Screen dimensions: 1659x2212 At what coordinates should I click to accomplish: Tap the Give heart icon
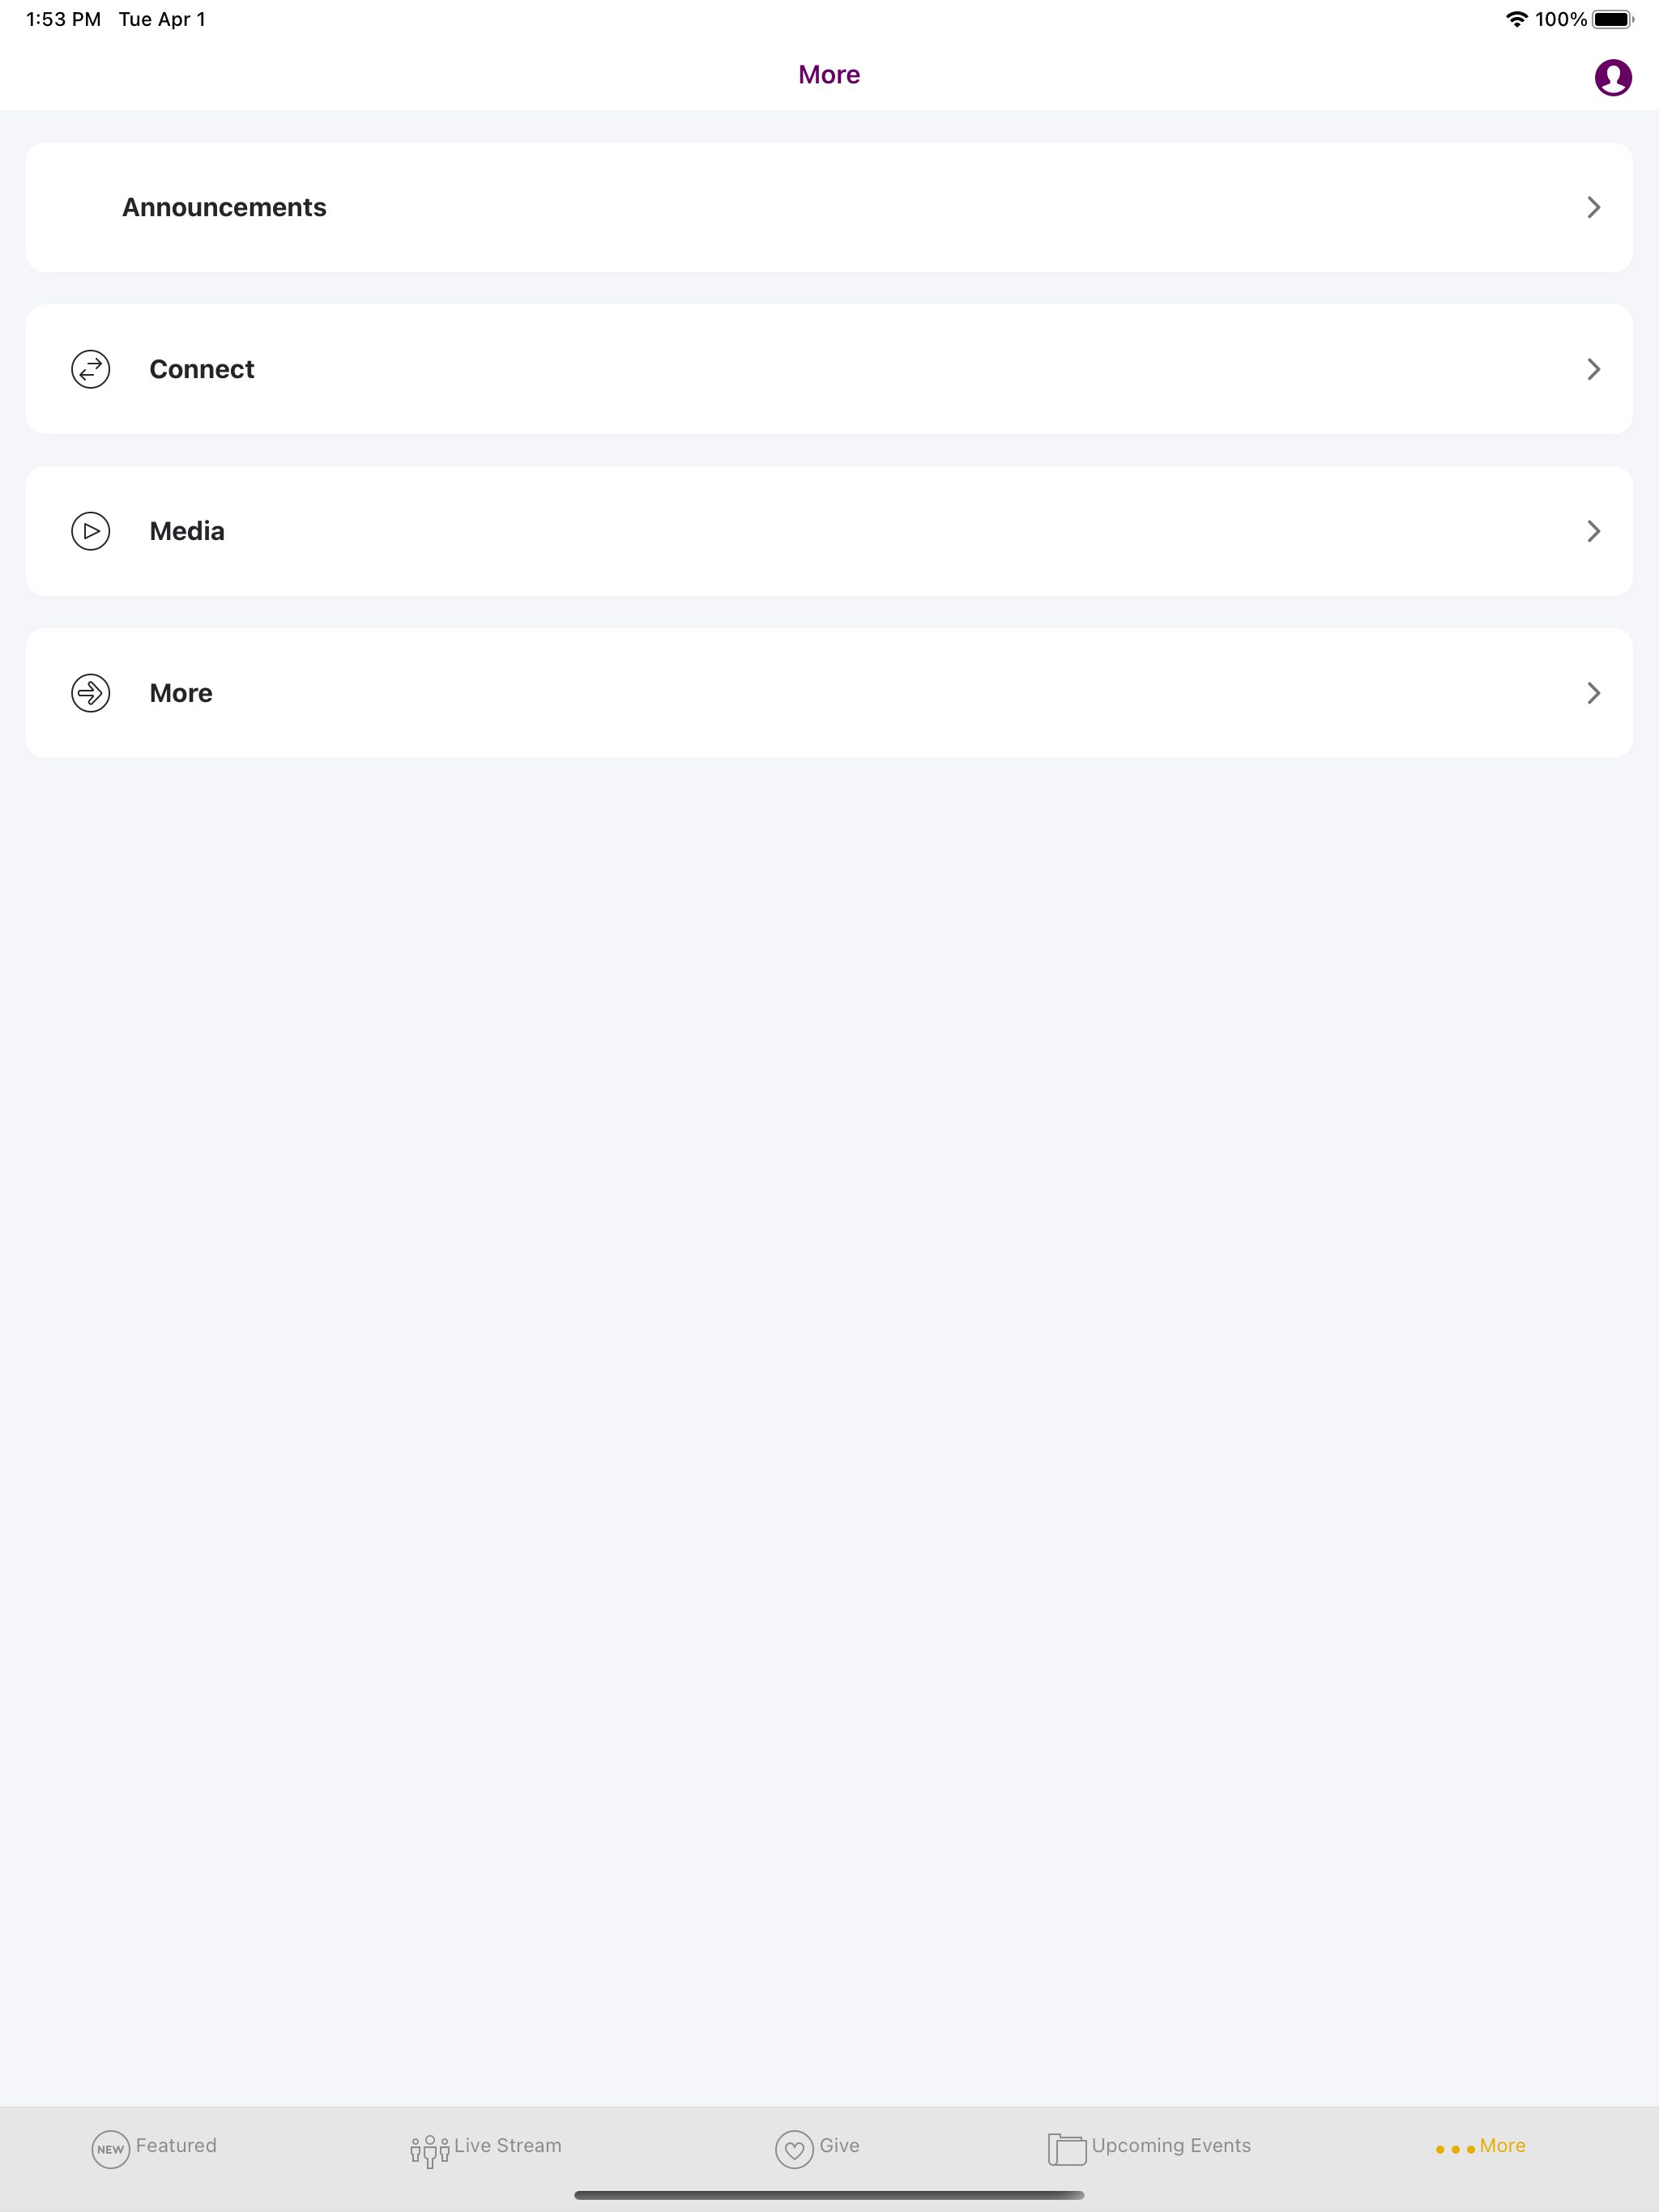(795, 2149)
